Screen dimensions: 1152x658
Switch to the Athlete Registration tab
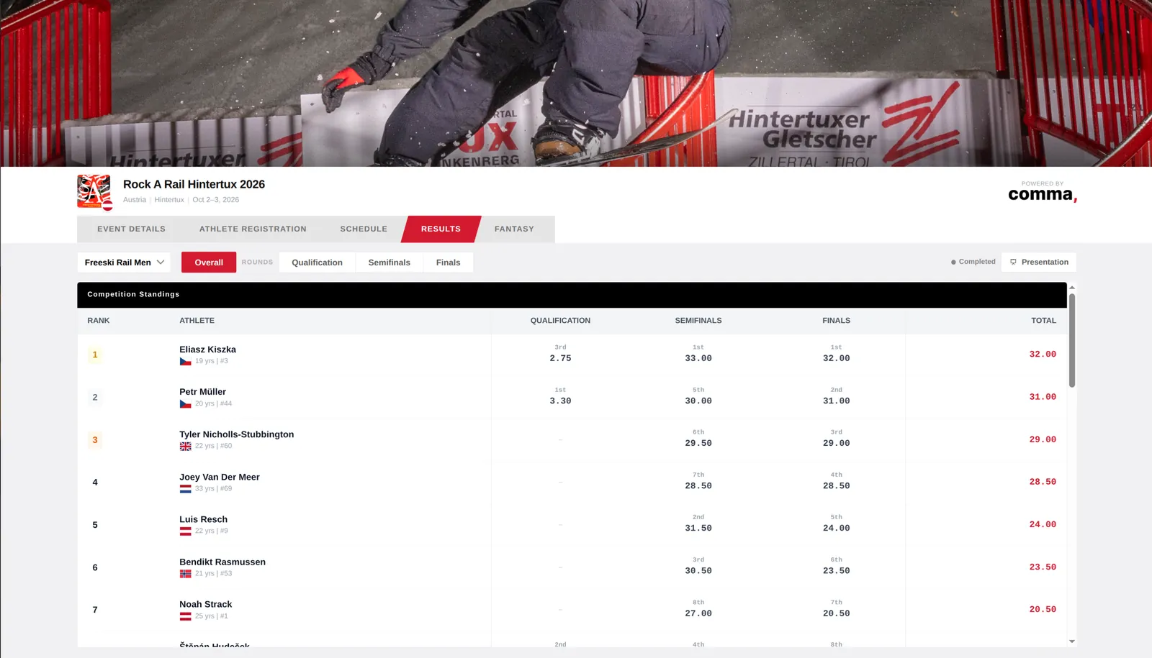[253, 229]
